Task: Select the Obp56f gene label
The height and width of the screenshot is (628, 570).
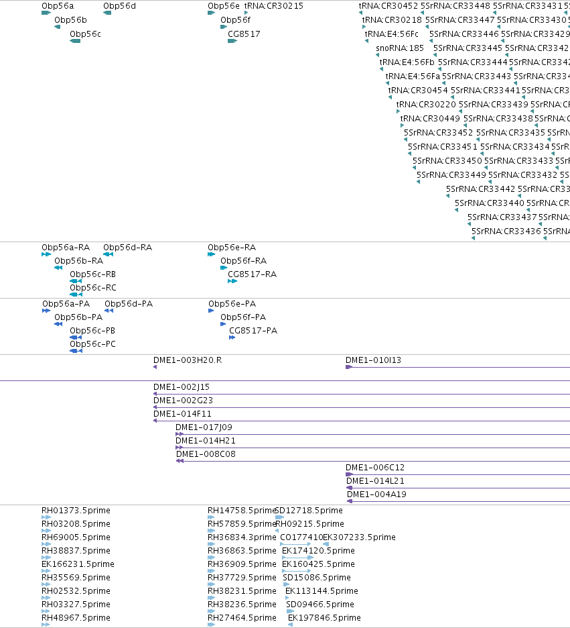Action: point(236,20)
